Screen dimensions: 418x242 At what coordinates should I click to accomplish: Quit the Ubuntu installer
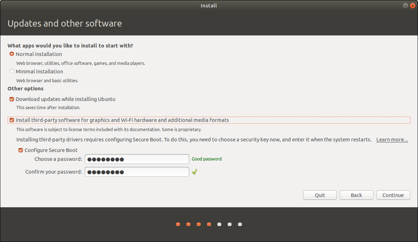[x=320, y=195]
